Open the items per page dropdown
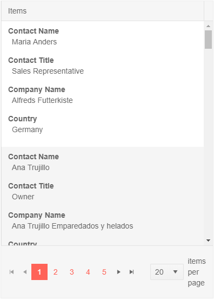214x299 pixels. (167, 272)
